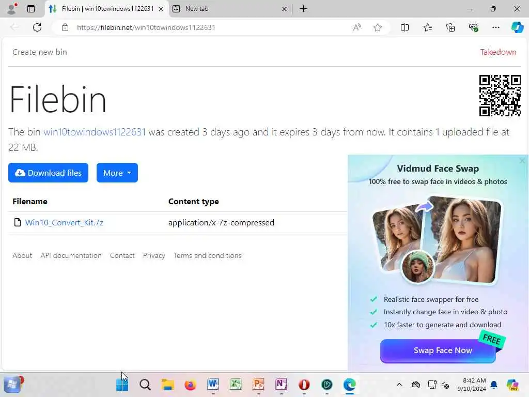Show hidden system tray icons chevron
529x397 pixels.
pos(399,385)
